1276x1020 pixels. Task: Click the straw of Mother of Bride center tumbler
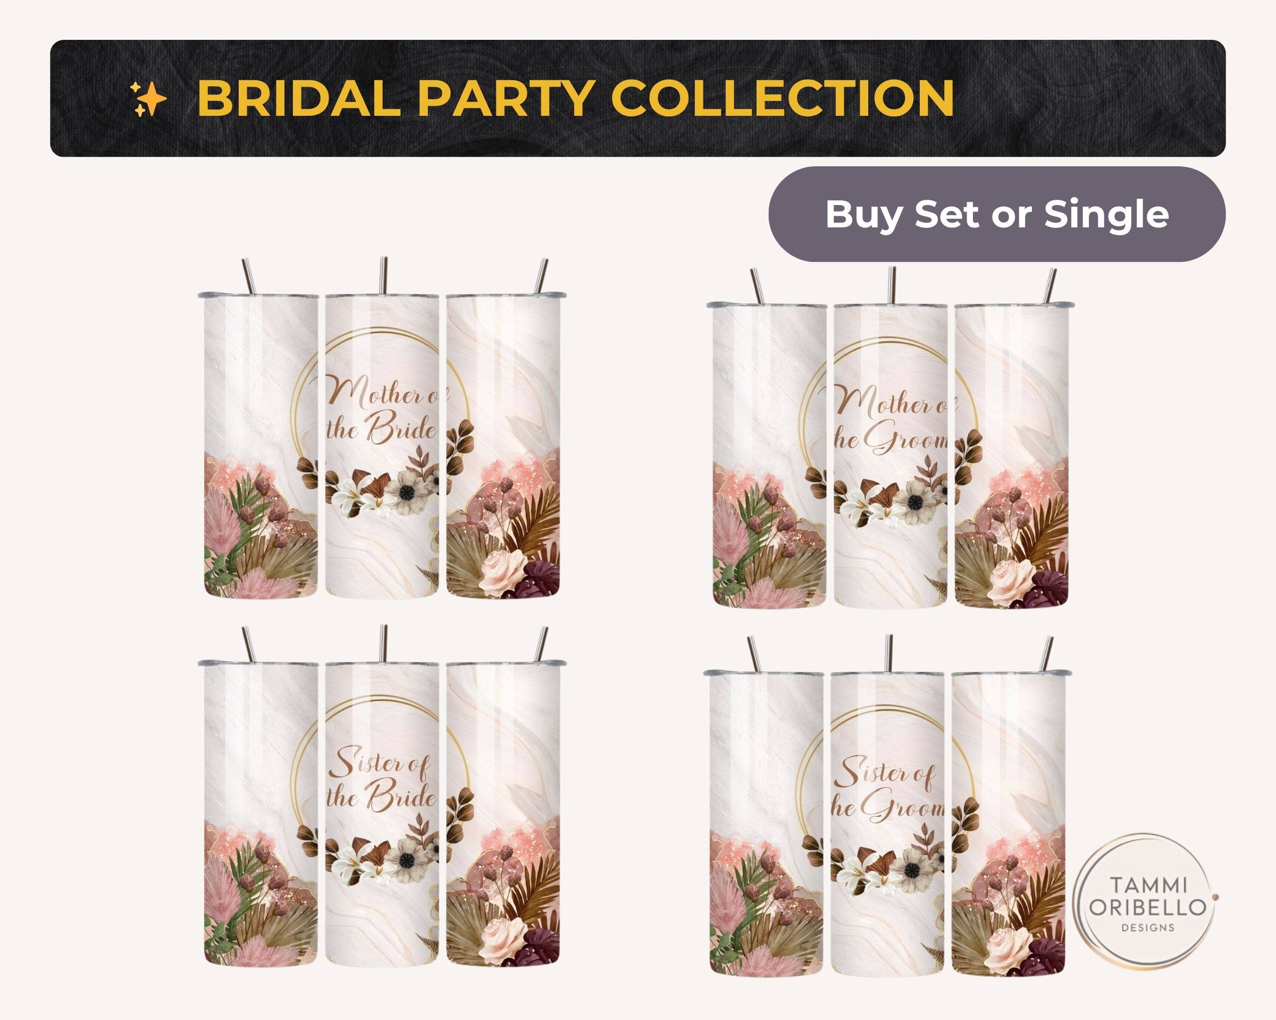click(383, 275)
